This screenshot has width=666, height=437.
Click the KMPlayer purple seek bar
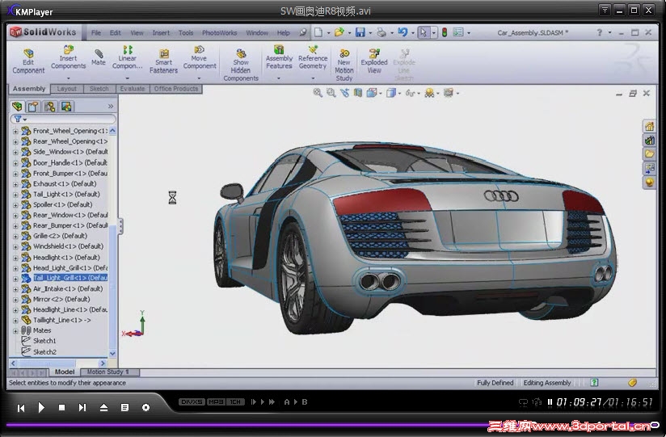click(x=331, y=424)
